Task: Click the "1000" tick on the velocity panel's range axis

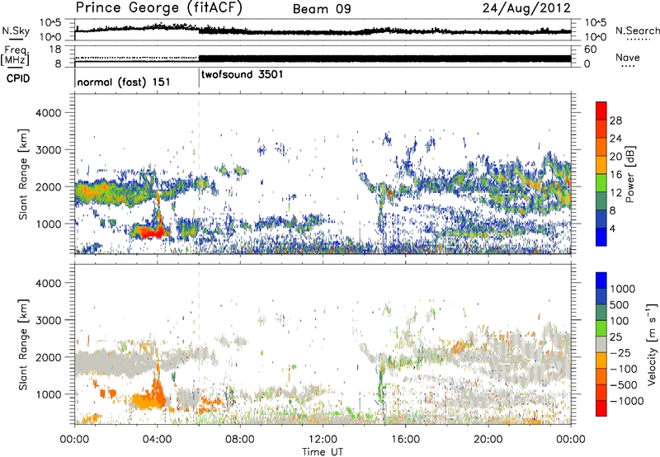Action: (48, 394)
